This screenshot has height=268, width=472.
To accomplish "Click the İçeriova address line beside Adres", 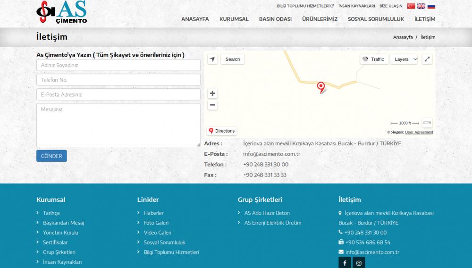I will [x=322, y=143].
